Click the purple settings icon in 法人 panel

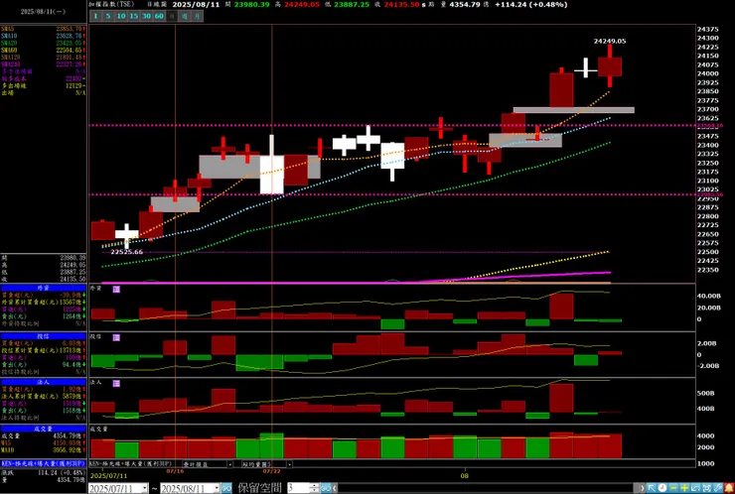point(117,383)
